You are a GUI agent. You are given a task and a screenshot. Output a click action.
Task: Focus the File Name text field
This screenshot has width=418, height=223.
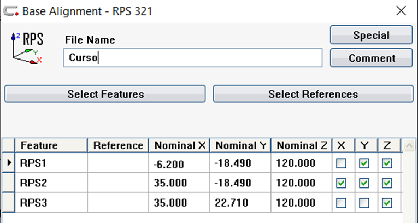193,58
